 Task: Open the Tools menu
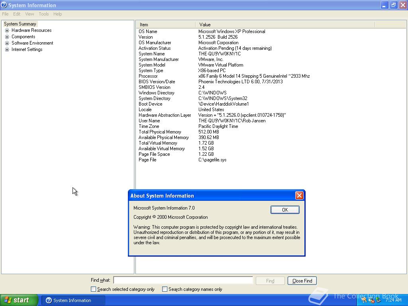(44, 14)
